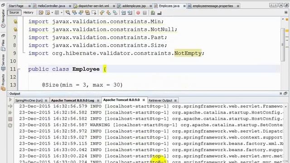Viewport: 290px width, 163px height.
Task: Click the restore icon above Navigator
Action: pyautogui.click(x=3, y=5)
